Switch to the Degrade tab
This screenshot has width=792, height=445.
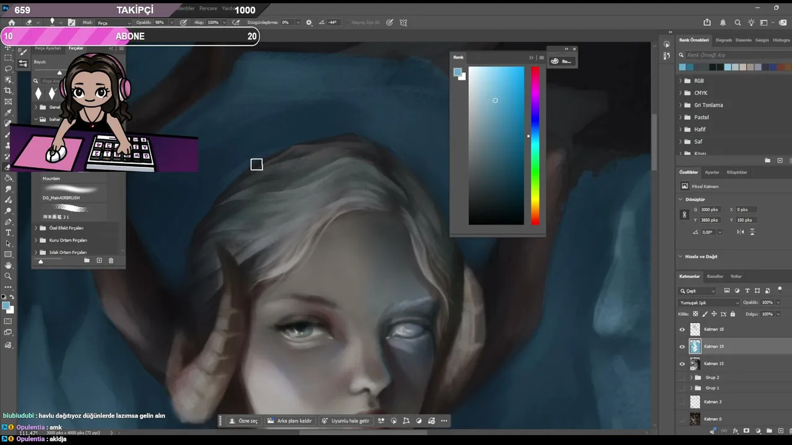point(723,40)
